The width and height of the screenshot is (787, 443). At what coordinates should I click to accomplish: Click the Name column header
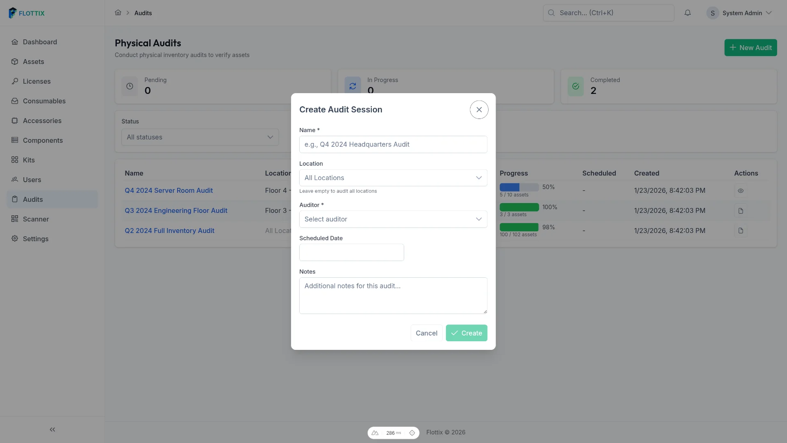(134, 173)
